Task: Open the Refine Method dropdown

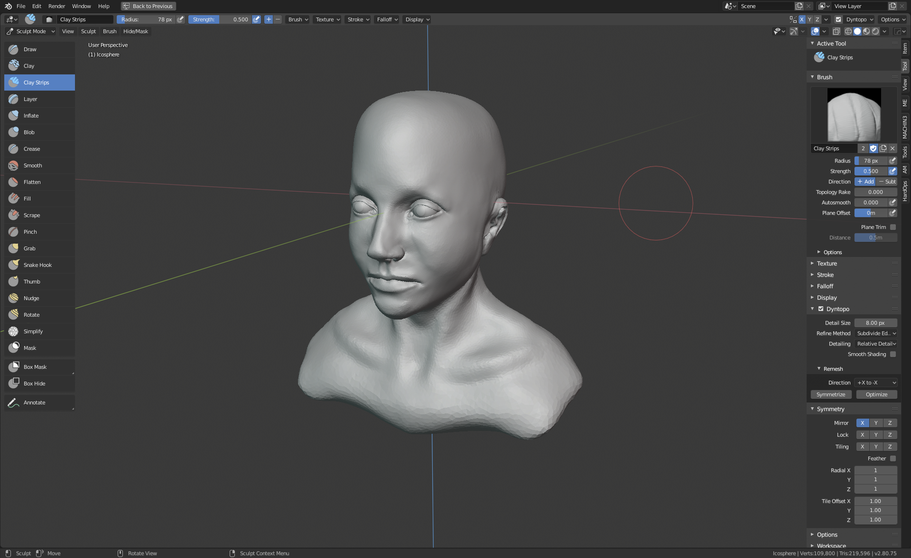Action: (x=876, y=333)
